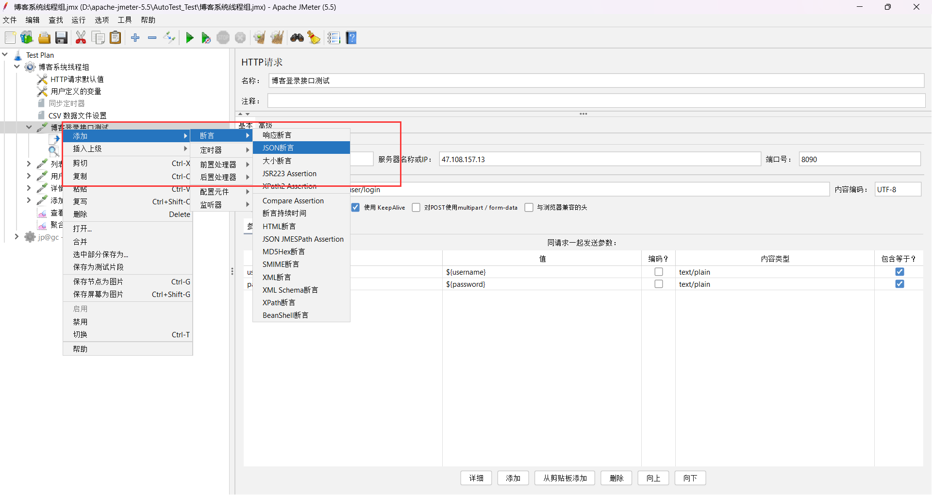Choose XPath断言 menu entry
This screenshot has height=495, width=932.
(301, 302)
